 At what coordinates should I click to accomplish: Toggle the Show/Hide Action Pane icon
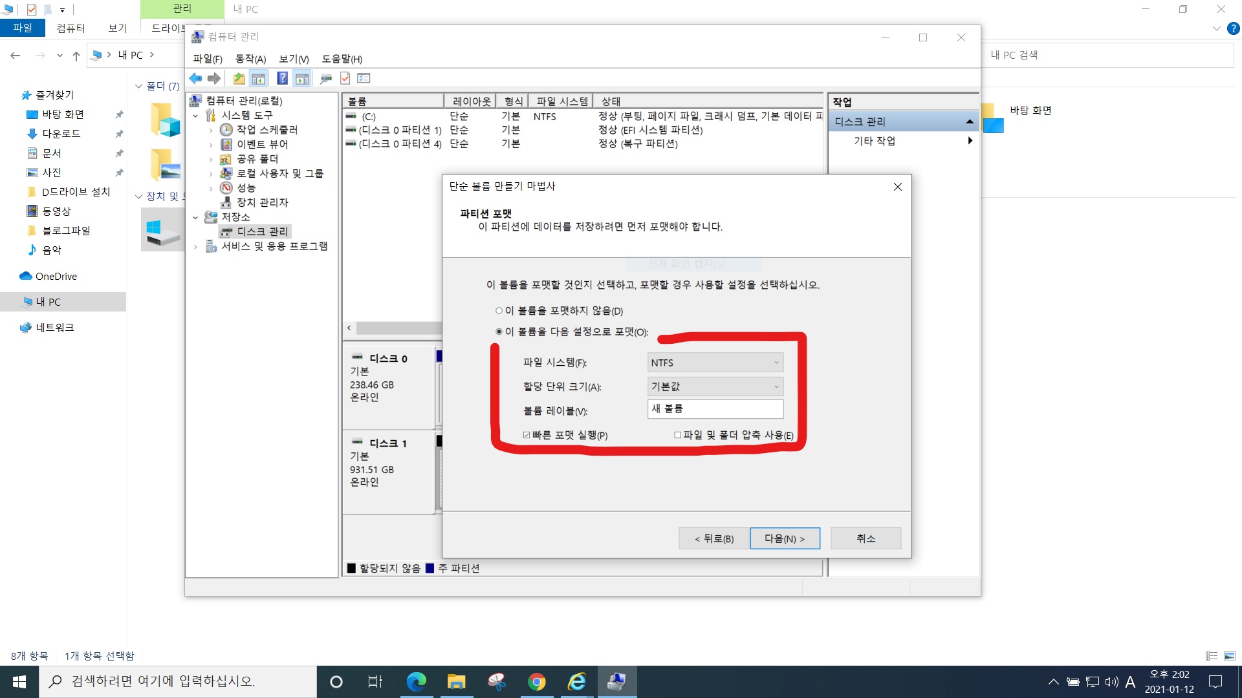[x=302, y=78]
